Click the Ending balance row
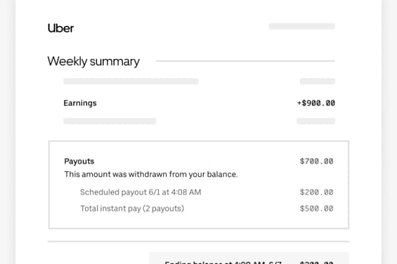Screen dimensions: 397x264 point(249,258)
